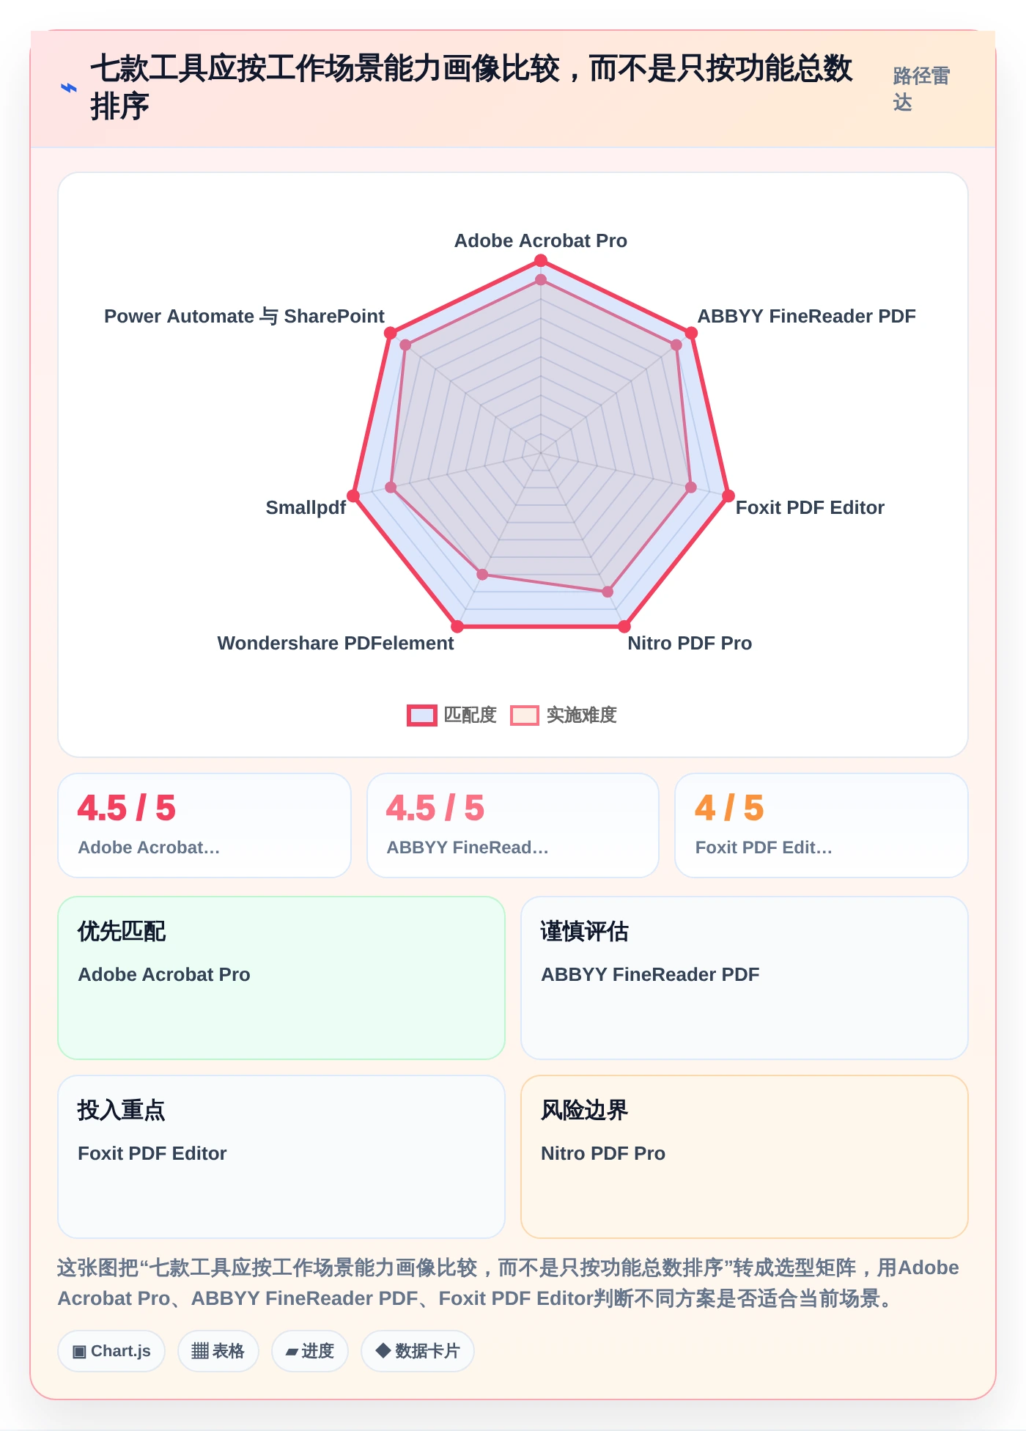Viewport: 1026px width, 1431px height.
Task: Open the Adobe Acrobat 4.5 / 5 score card
Action: click(204, 825)
